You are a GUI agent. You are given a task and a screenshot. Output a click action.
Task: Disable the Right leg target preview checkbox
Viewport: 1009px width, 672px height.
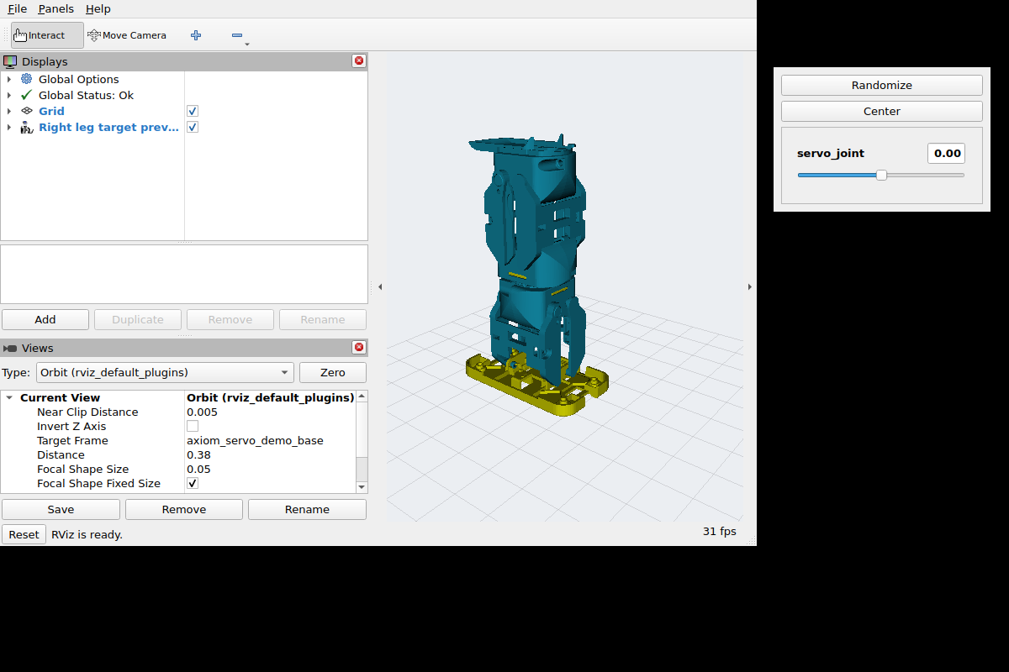pos(193,127)
